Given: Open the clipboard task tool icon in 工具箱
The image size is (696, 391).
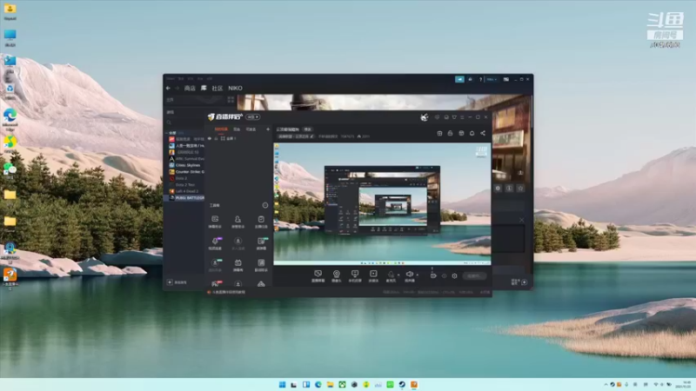Looking at the screenshot, I should [x=261, y=222].
